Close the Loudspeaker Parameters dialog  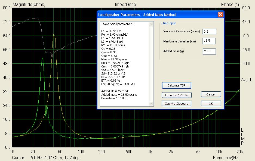tap(220, 15)
